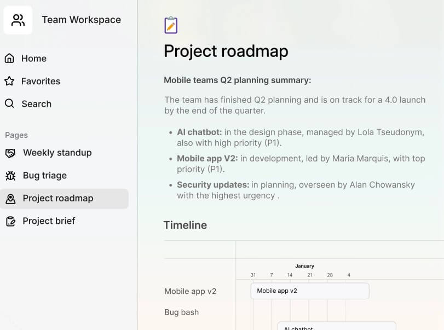
Task: Click date 14 on timeline axis
Action: coord(290,275)
